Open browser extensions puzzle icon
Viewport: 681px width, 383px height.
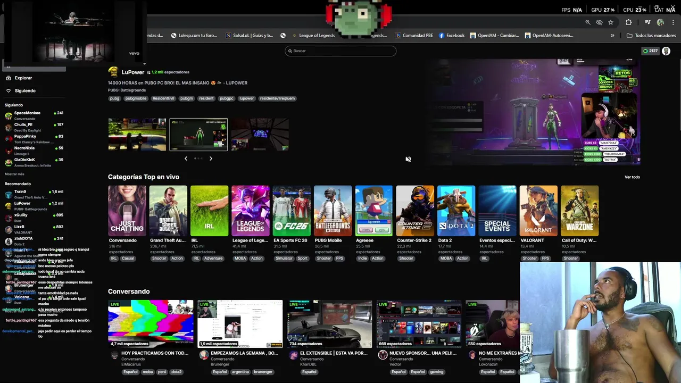click(629, 22)
